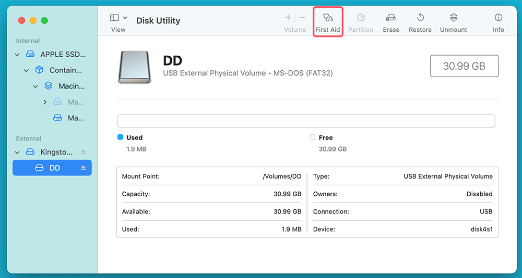Click the disk usage bar
This screenshot has height=278, width=522.
point(306,121)
